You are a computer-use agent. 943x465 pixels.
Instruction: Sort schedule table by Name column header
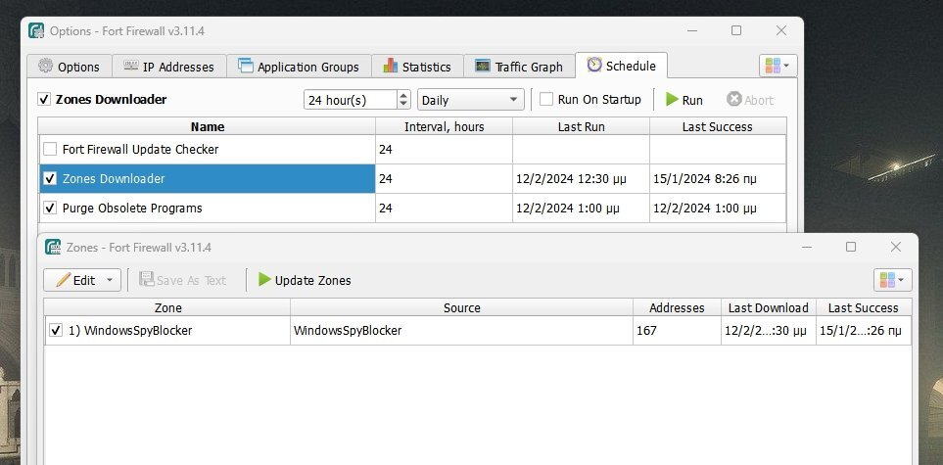[x=207, y=126]
